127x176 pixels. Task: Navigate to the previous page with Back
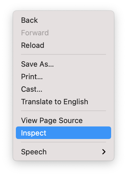(63, 20)
